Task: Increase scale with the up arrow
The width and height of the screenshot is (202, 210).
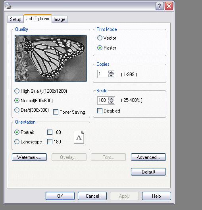Action: 112,99
